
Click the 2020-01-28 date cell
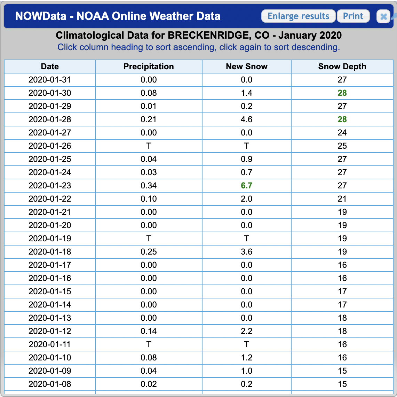(x=50, y=119)
